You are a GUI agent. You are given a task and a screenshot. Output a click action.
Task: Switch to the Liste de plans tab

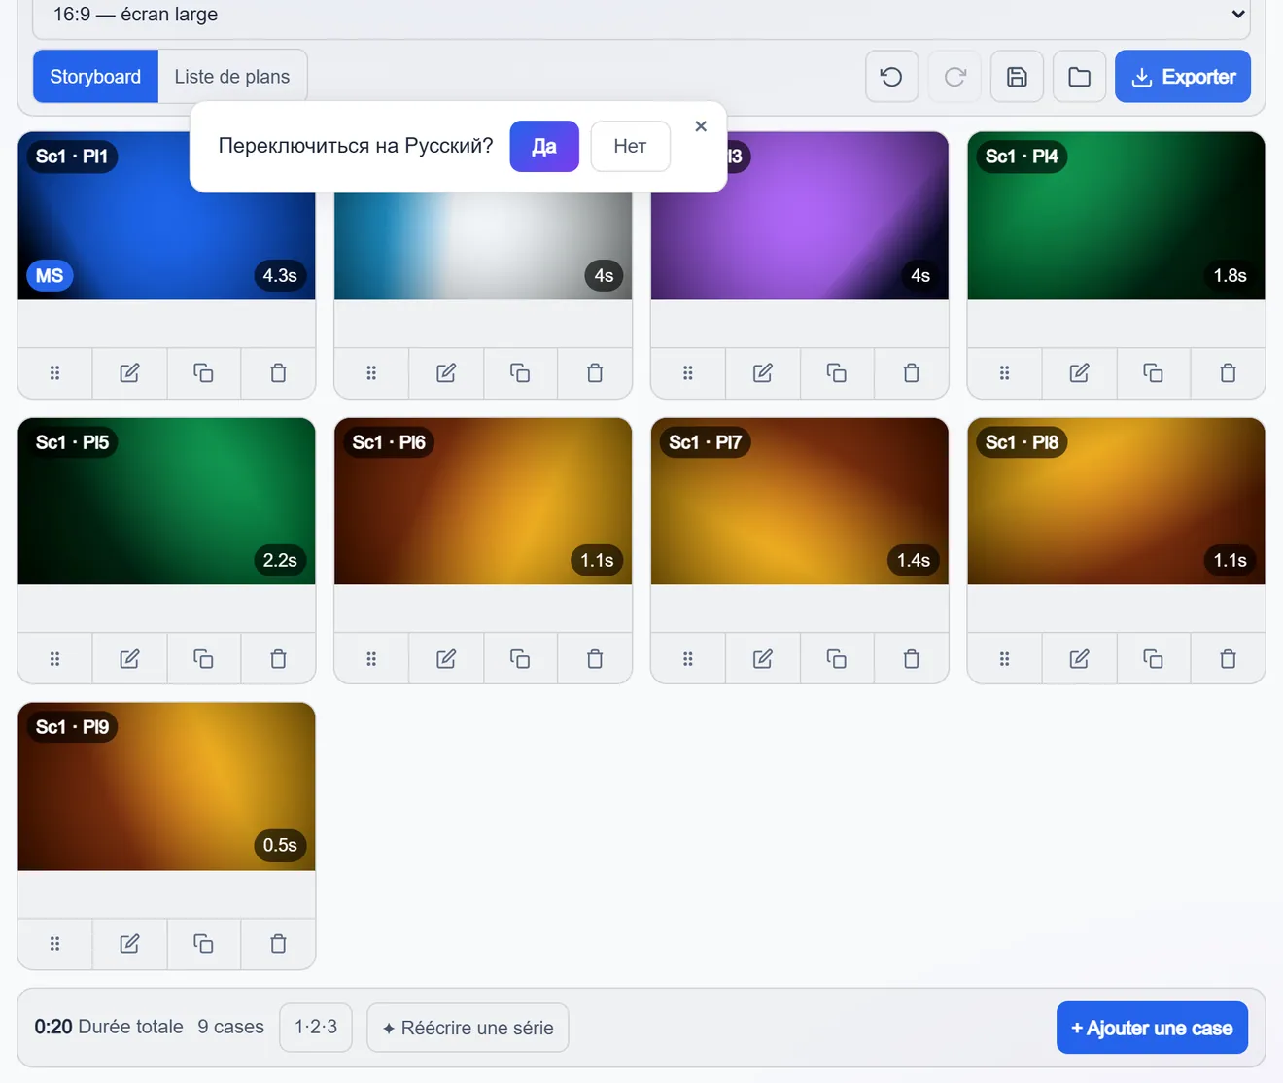click(232, 77)
